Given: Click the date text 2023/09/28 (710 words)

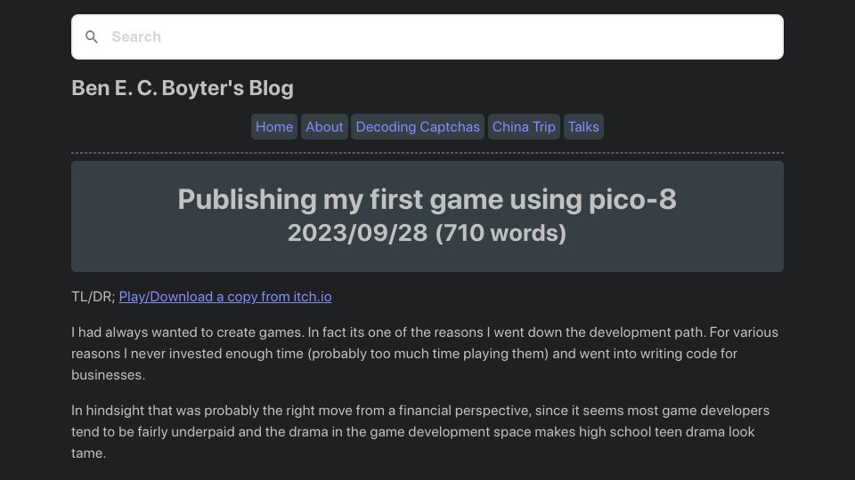Looking at the screenshot, I should 427,233.
